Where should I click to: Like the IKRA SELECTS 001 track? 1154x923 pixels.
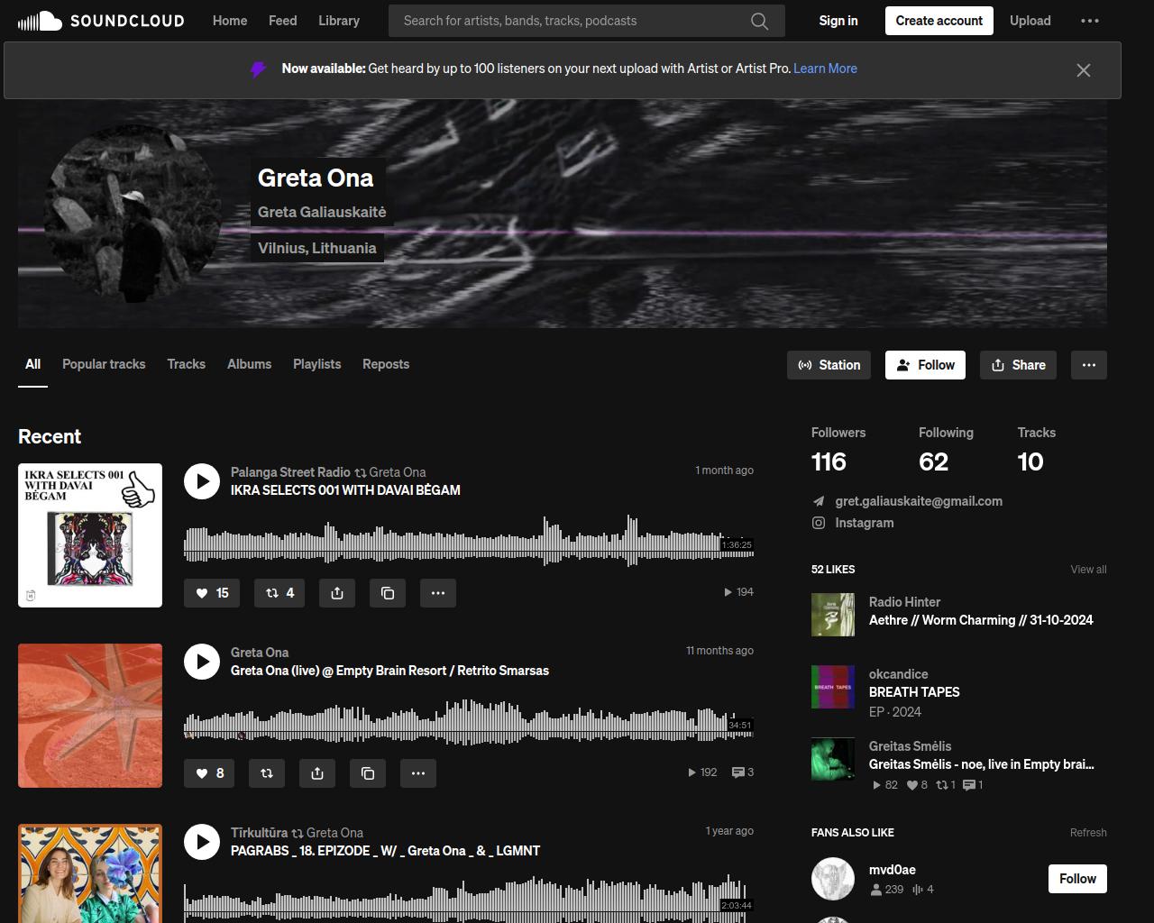212,593
